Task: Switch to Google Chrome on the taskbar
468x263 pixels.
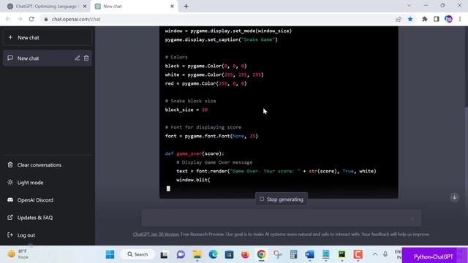Action: pyautogui.click(x=262, y=254)
